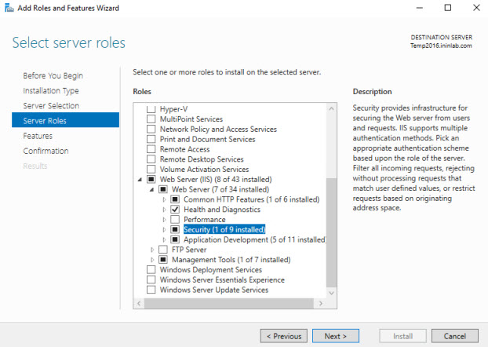Select the Installation Type step
Screen dimensions: 488x347
[51, 91]
